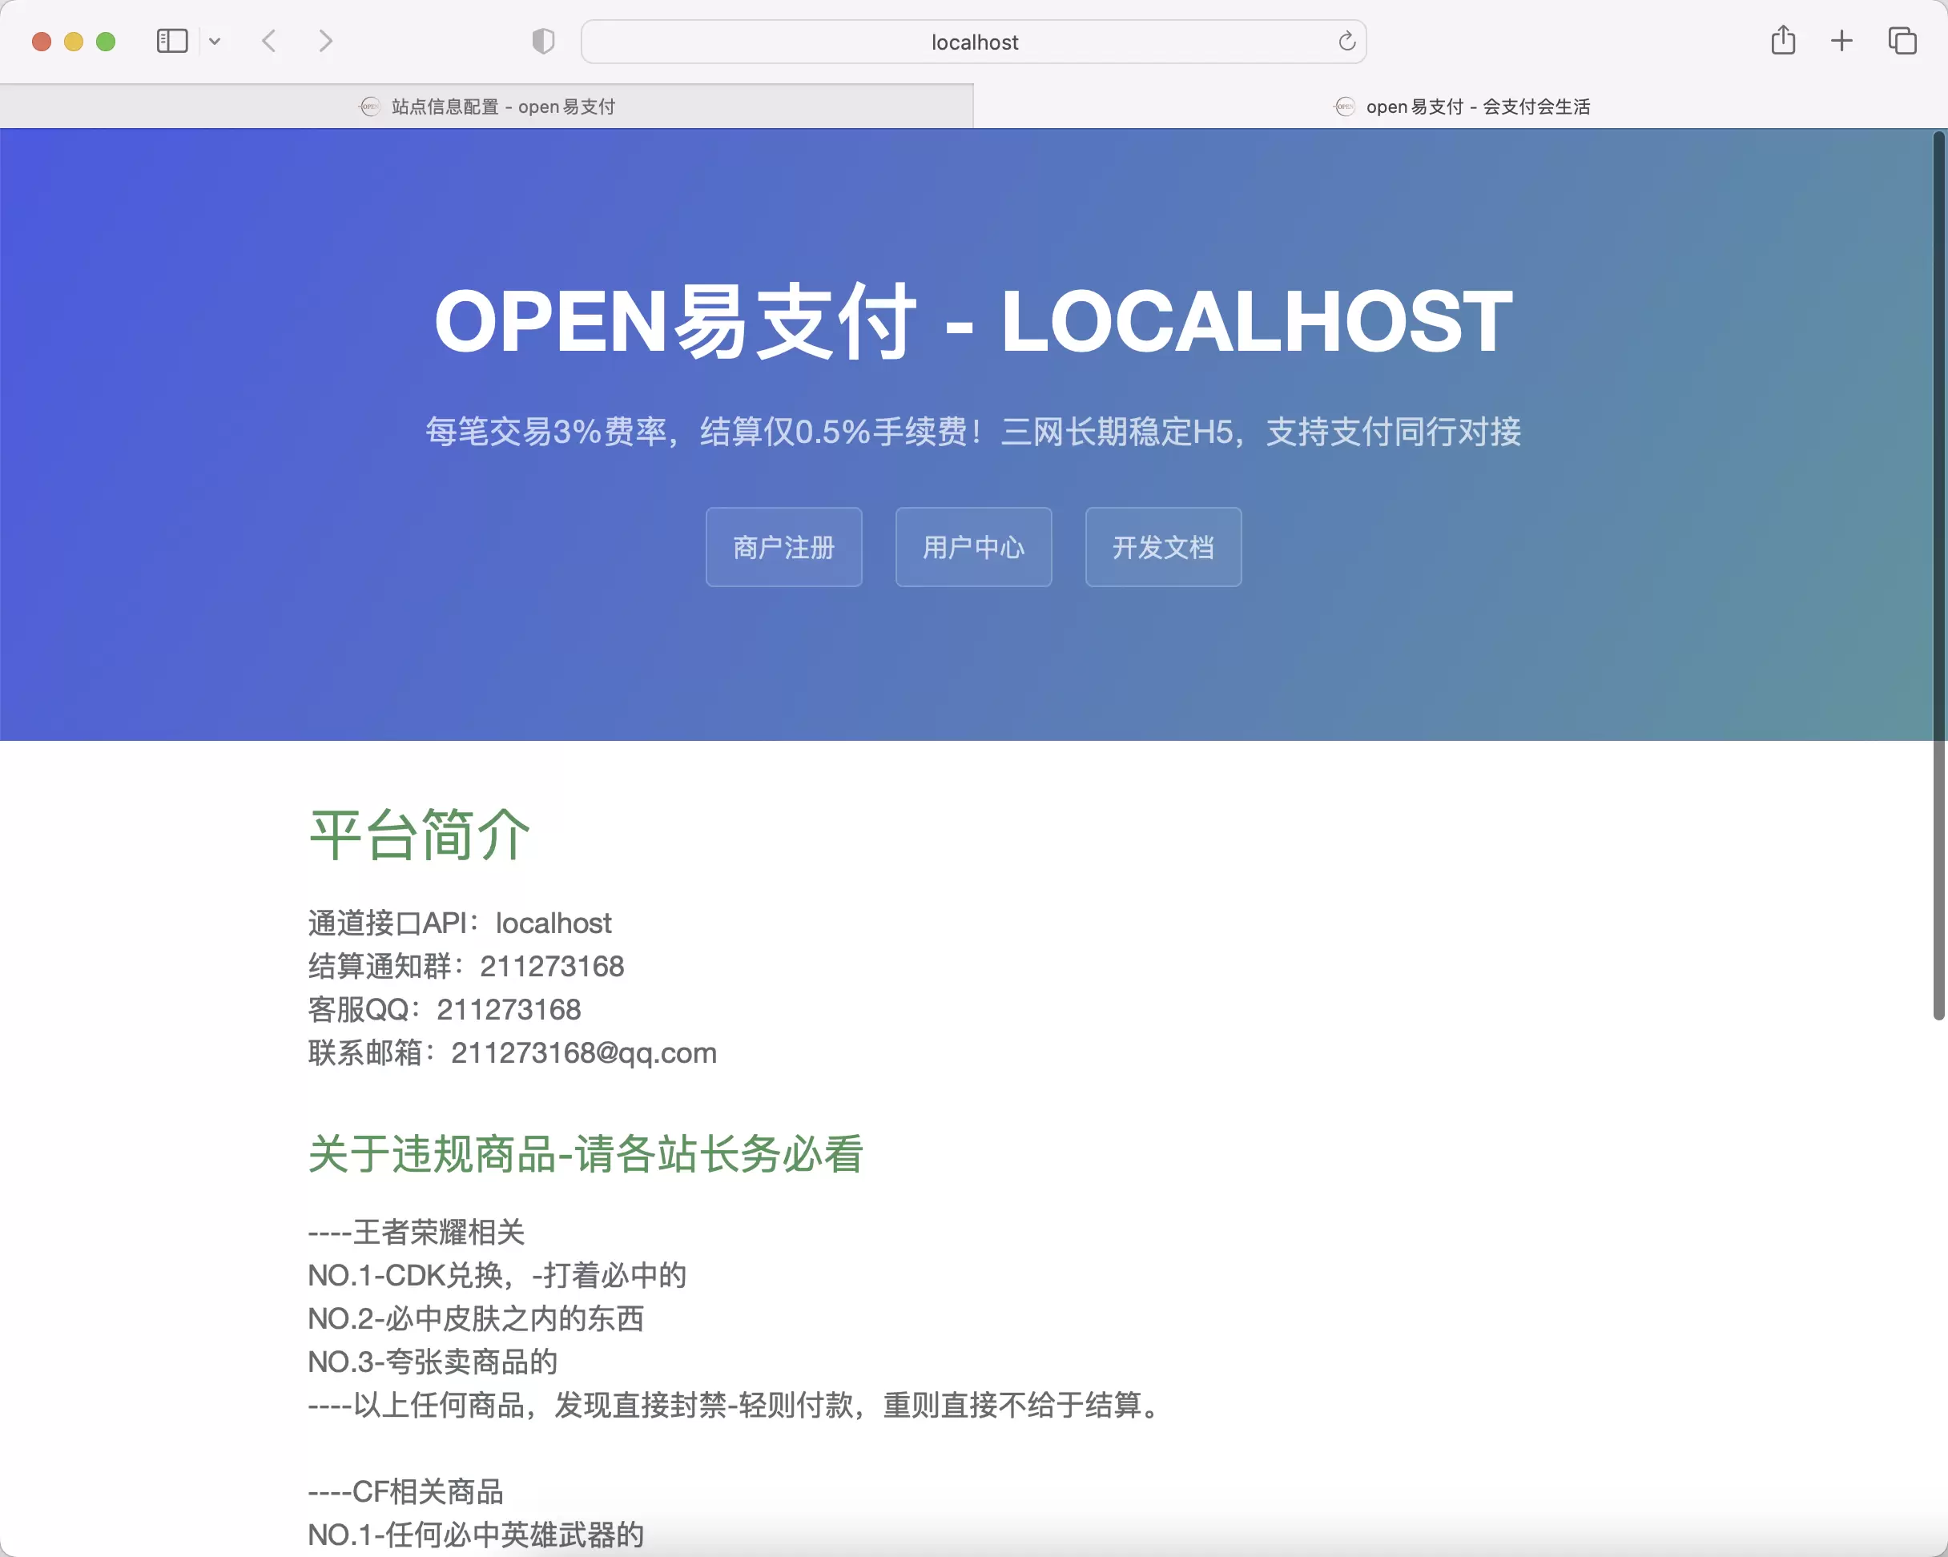Open 开发文档 button
1948x1557 pixels.
[x=1163, y=547]
